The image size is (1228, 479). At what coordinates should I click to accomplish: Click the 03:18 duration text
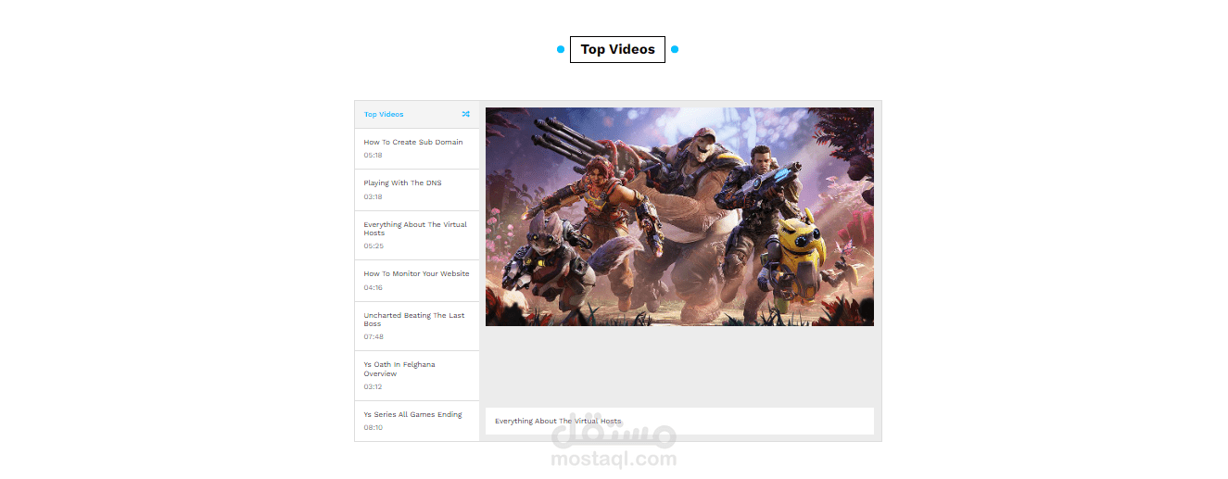(x=373, y=196)
